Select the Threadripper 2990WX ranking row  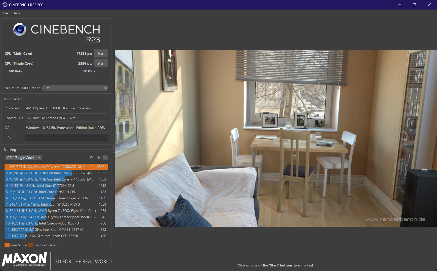[56, 198]
